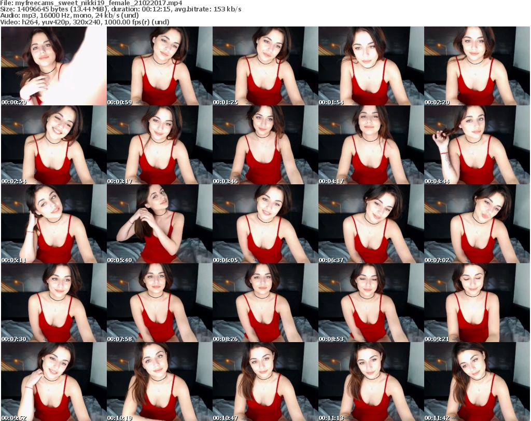Click the thumbnail timestamped 00:00:29
This screenshot has width=531, height=421.
[54, 66]
